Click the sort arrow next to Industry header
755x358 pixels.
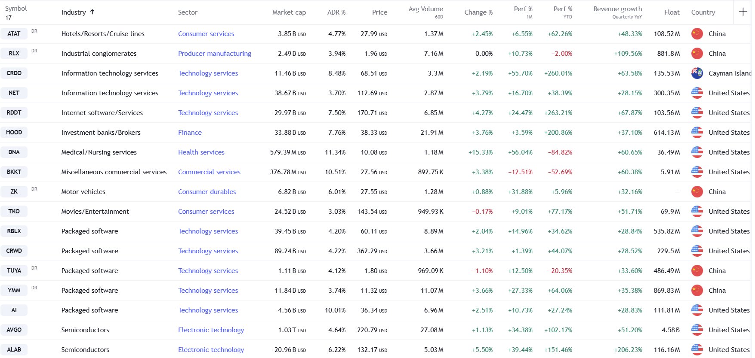[x=92, y=12]
